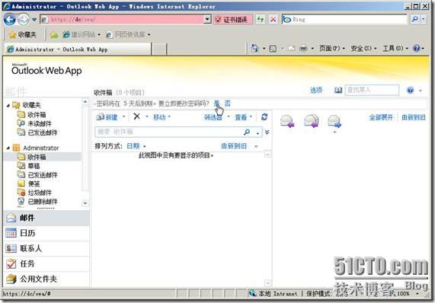Screen dimensions: 435x303
Task: Collapse the 收藏夹 favorites tree node
Action: pos(8,105)
